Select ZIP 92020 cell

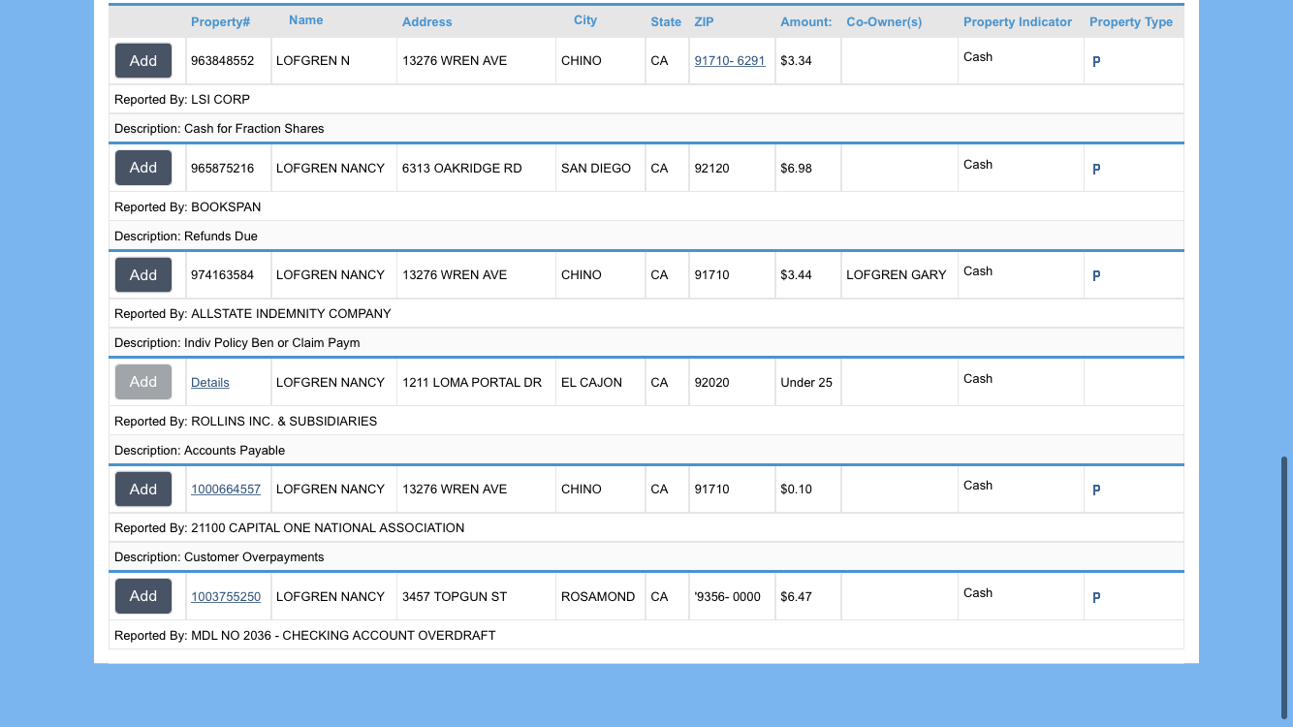tap(732, 382)
